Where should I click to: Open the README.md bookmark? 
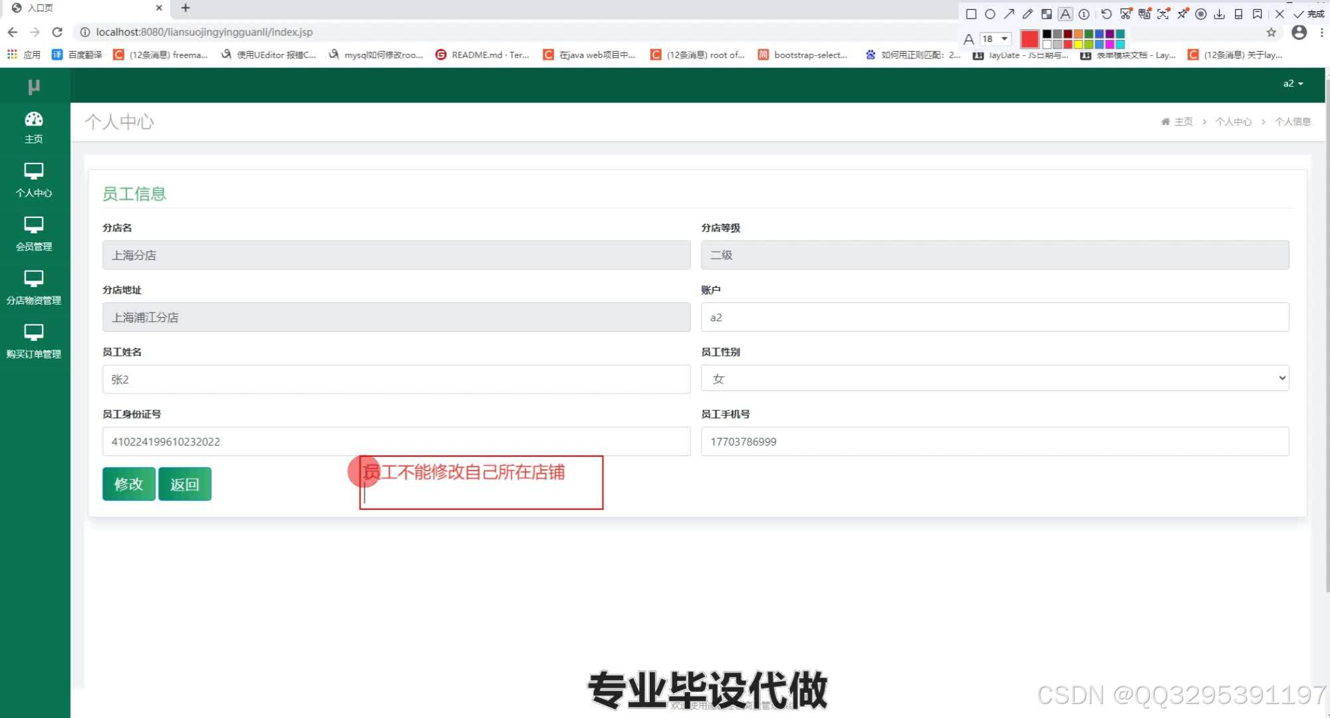[x=483, y=55]
